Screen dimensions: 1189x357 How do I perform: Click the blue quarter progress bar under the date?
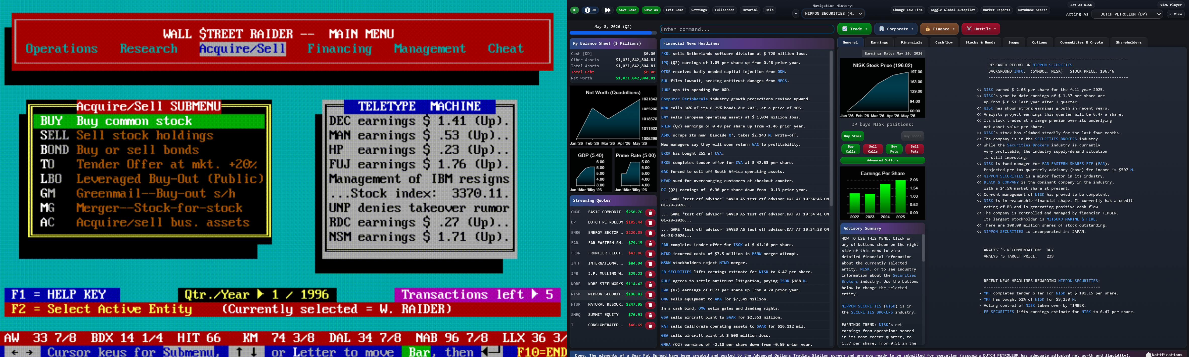click(613, 33)
